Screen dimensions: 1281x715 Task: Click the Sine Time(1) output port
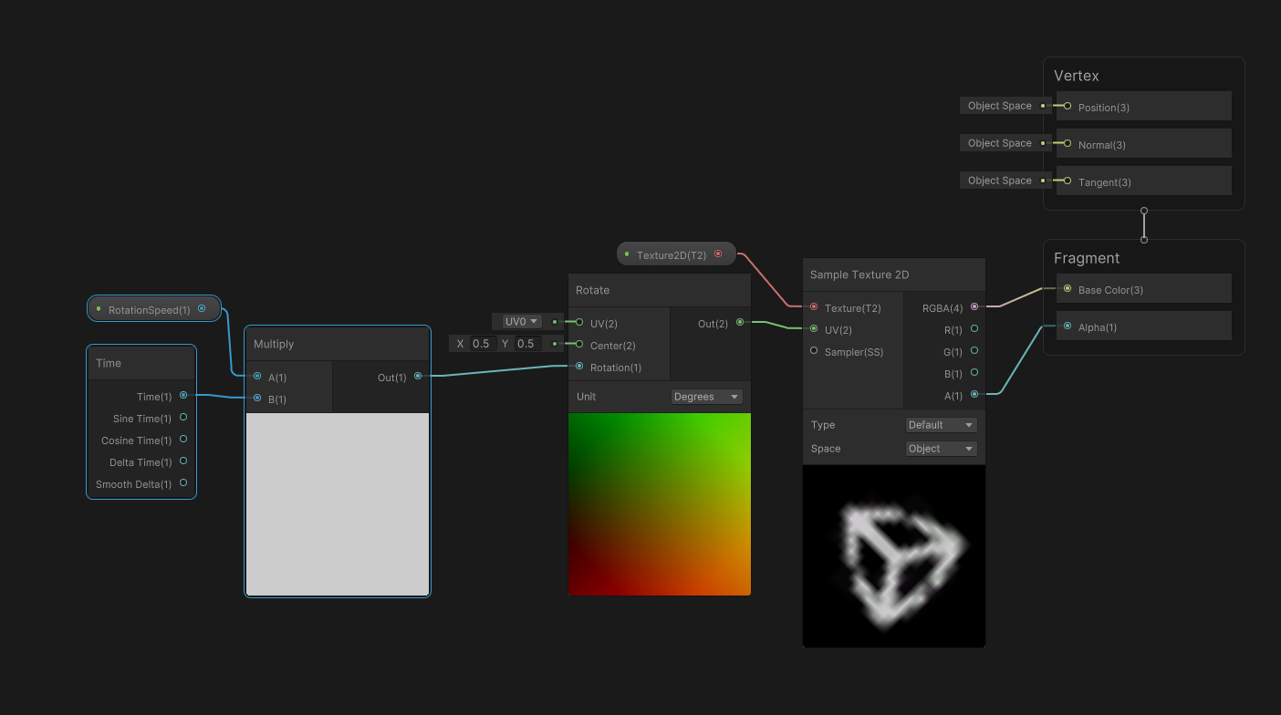point(183,418)
